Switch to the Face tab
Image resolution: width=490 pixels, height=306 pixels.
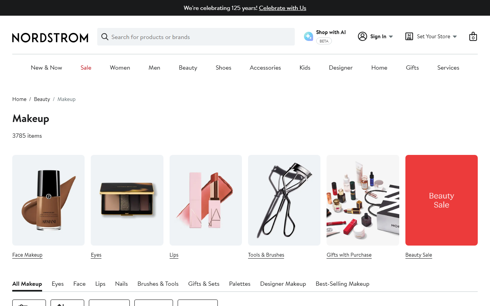[80, 284]
